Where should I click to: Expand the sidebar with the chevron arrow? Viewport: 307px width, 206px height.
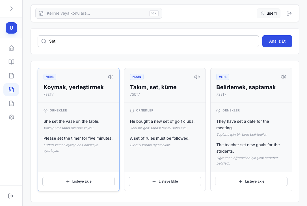coord(11,8)
